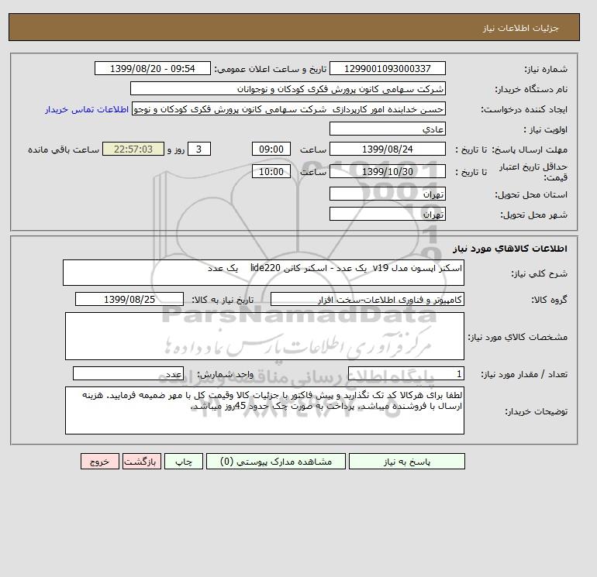Click the شهر محل تحویل field تهران

click(387, 214)
